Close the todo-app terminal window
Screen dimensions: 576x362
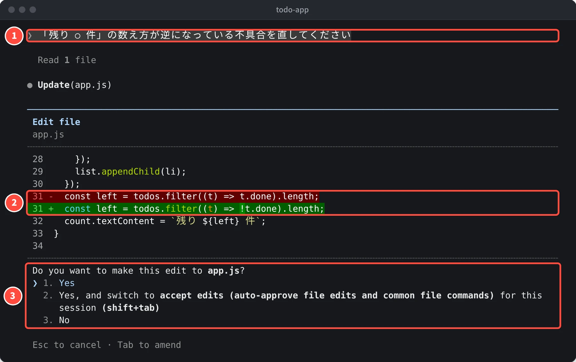click(x=12, y=10)
